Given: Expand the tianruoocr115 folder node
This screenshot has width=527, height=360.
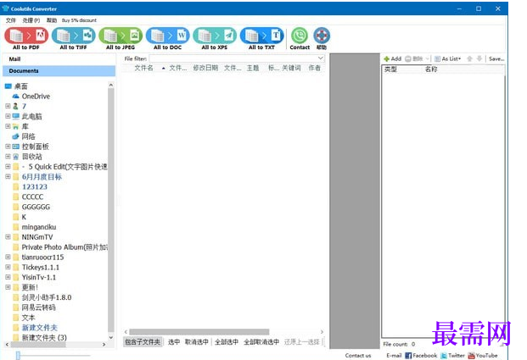Looking at the screenshot, I should click(8, 257).
